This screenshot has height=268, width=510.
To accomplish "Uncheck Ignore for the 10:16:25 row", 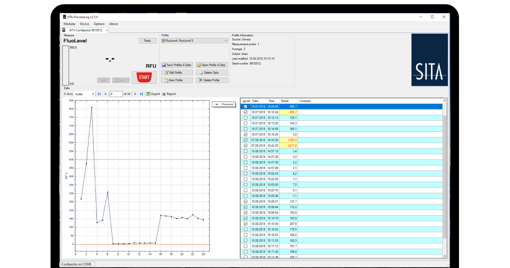I will (x=245, y=134).
